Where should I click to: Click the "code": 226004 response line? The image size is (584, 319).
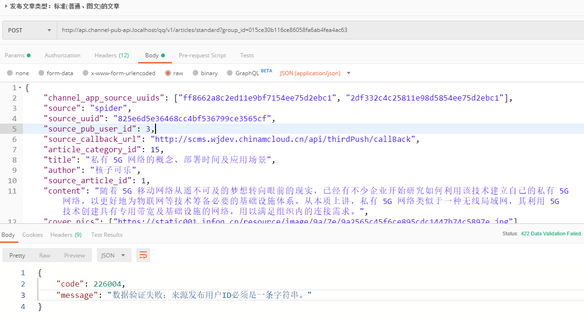tap(91, 284)
